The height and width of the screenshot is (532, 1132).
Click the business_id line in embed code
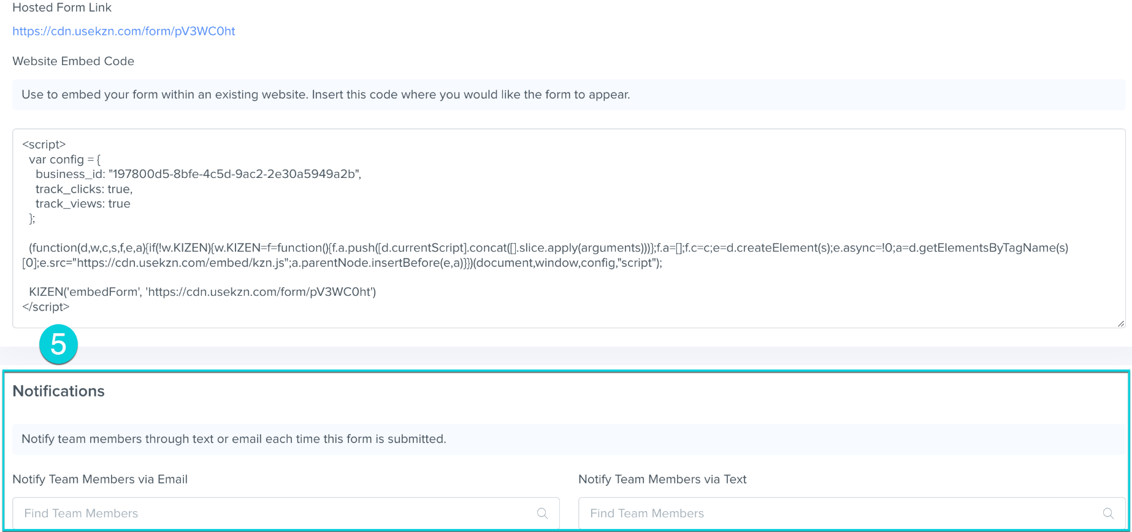point(198,174)
